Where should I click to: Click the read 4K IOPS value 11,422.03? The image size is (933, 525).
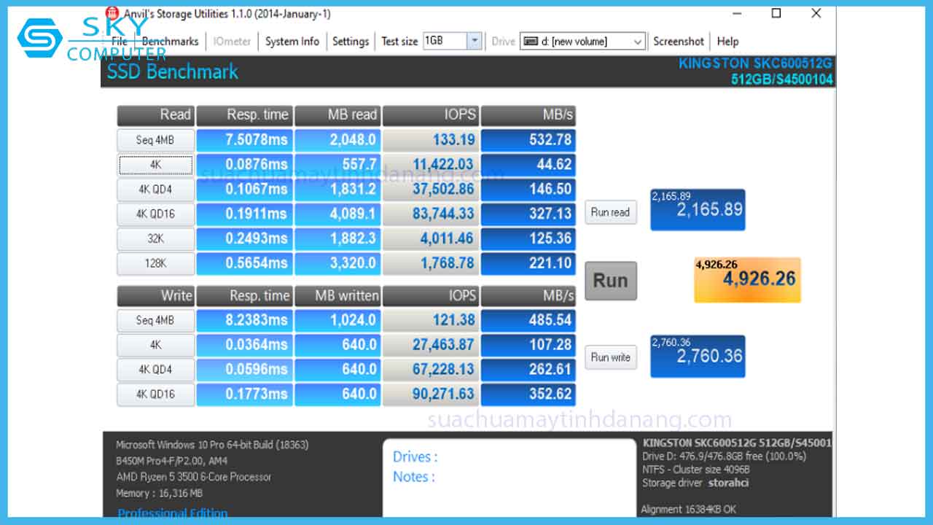click(430, 165)
